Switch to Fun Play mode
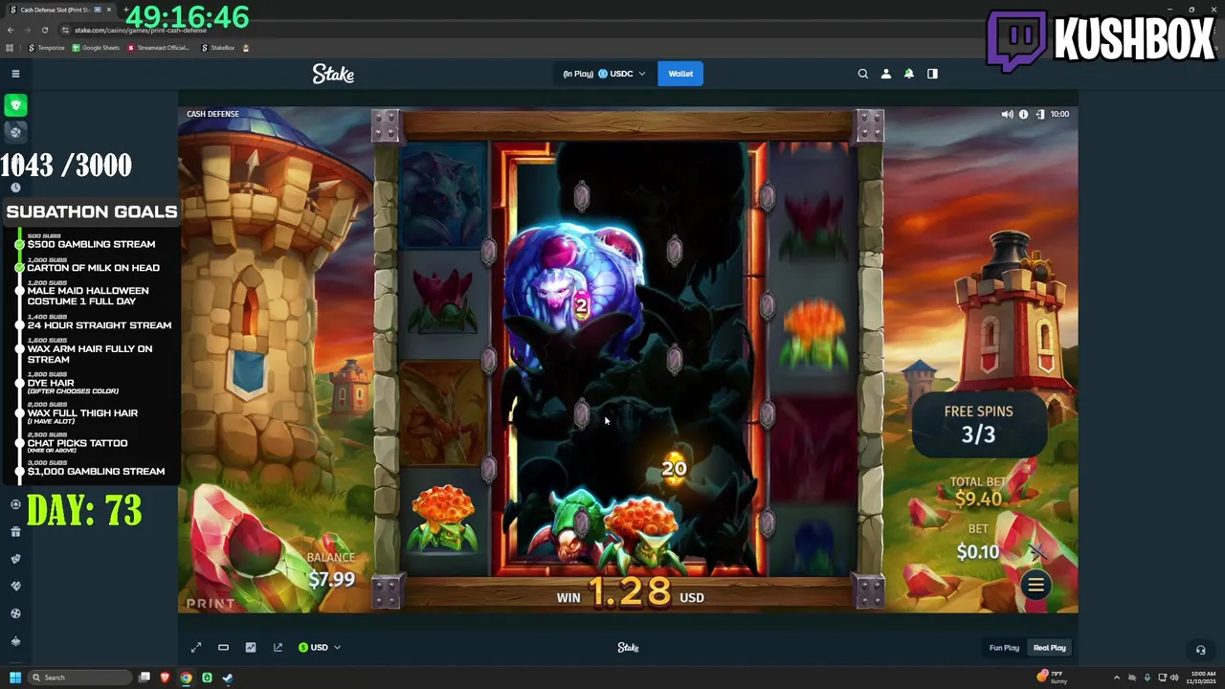The width and height of the screenshot is (1225, 689). [x=1004, y=648]
